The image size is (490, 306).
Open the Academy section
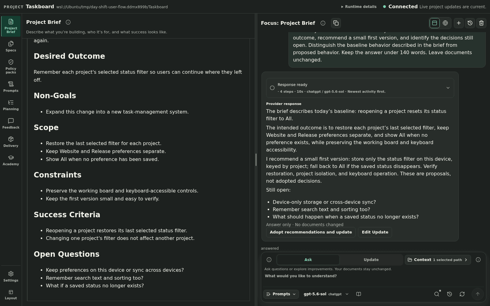click(x=11, y=160)
